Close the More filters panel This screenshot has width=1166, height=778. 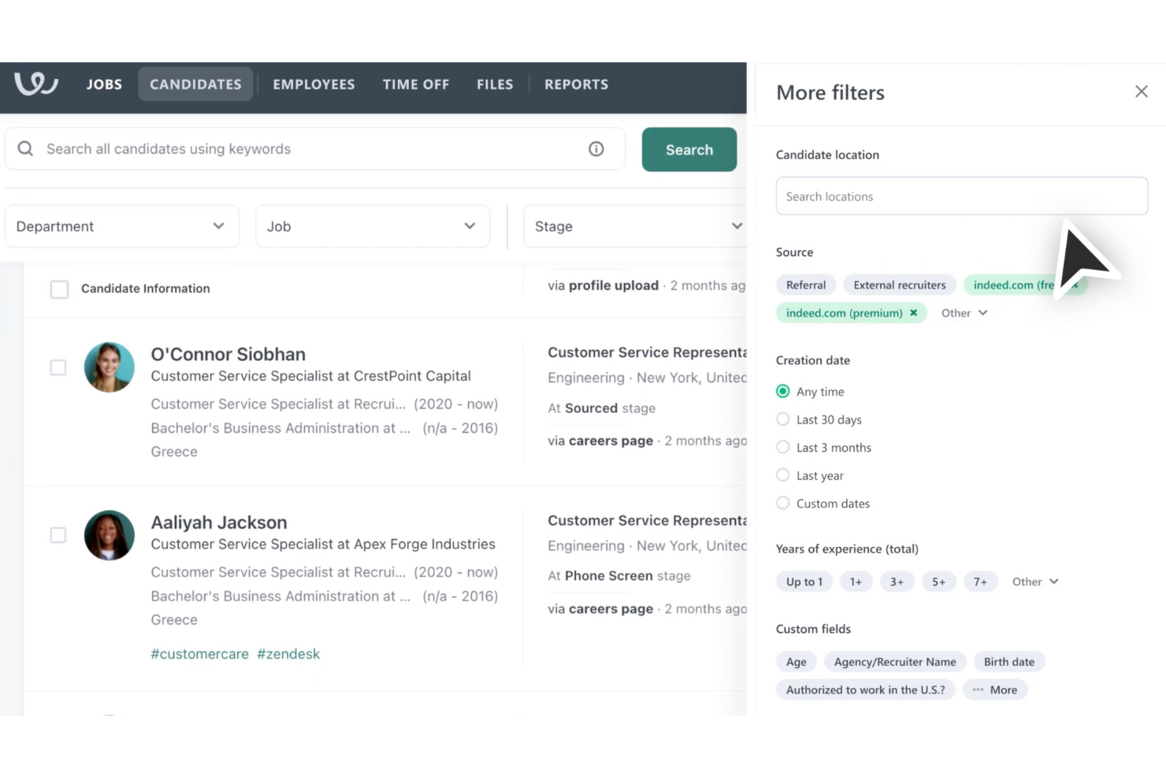tap(1141, 91)
